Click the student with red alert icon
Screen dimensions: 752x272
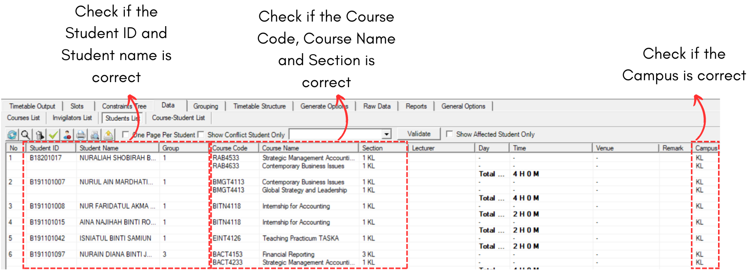(x=67, y=135)
